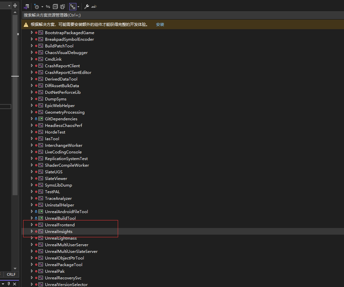Close the bottom panel with the X
Screen dimensions: 344x287
[x=15, y=284]
